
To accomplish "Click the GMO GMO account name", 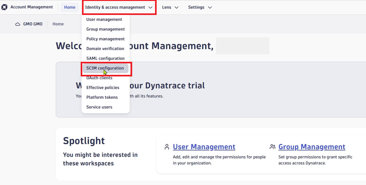I will tap(33, 24).
